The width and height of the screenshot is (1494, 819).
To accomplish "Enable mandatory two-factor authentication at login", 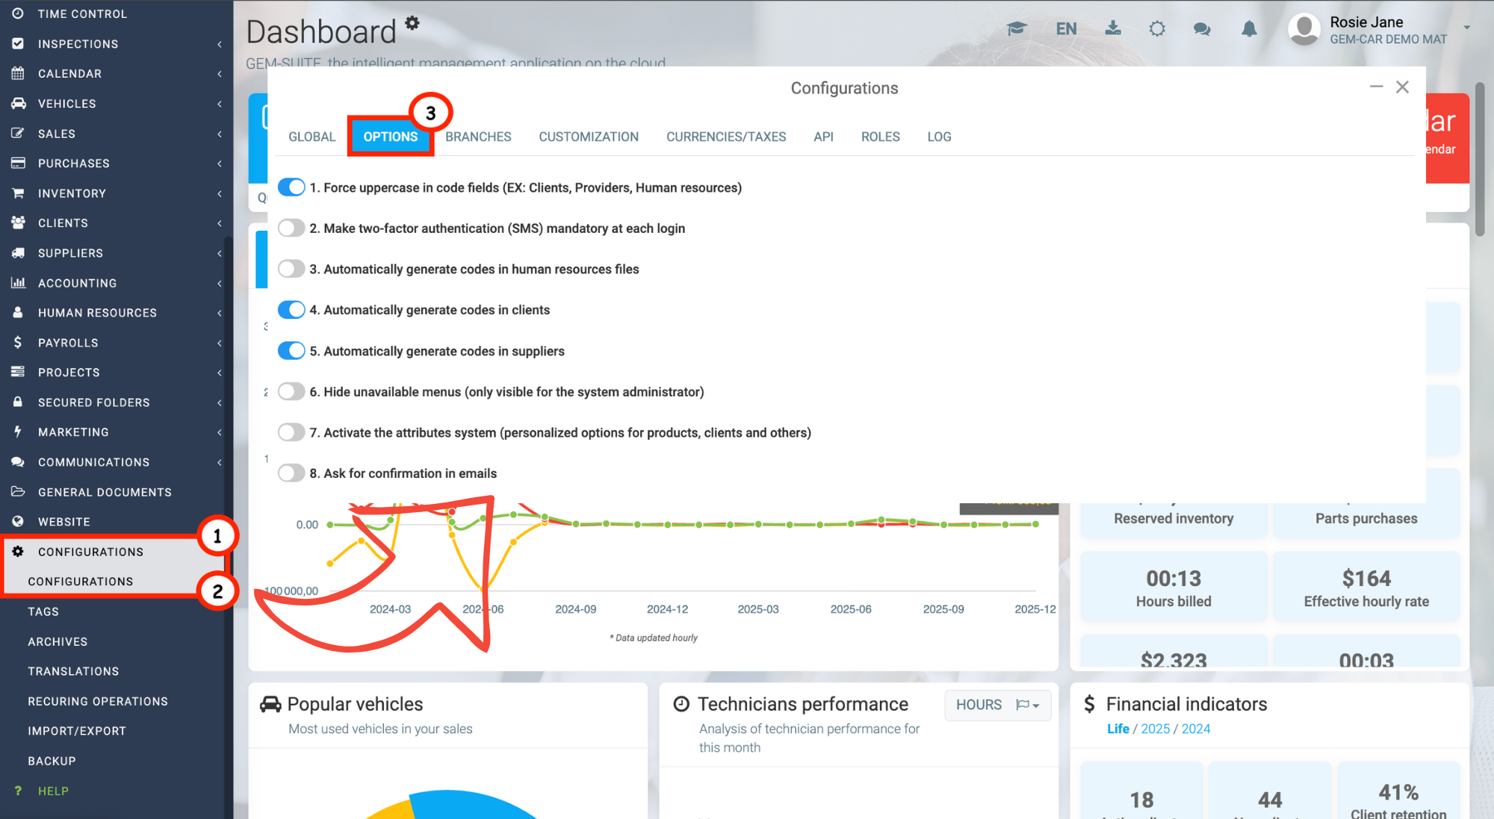I will click(x=291, y=228).
